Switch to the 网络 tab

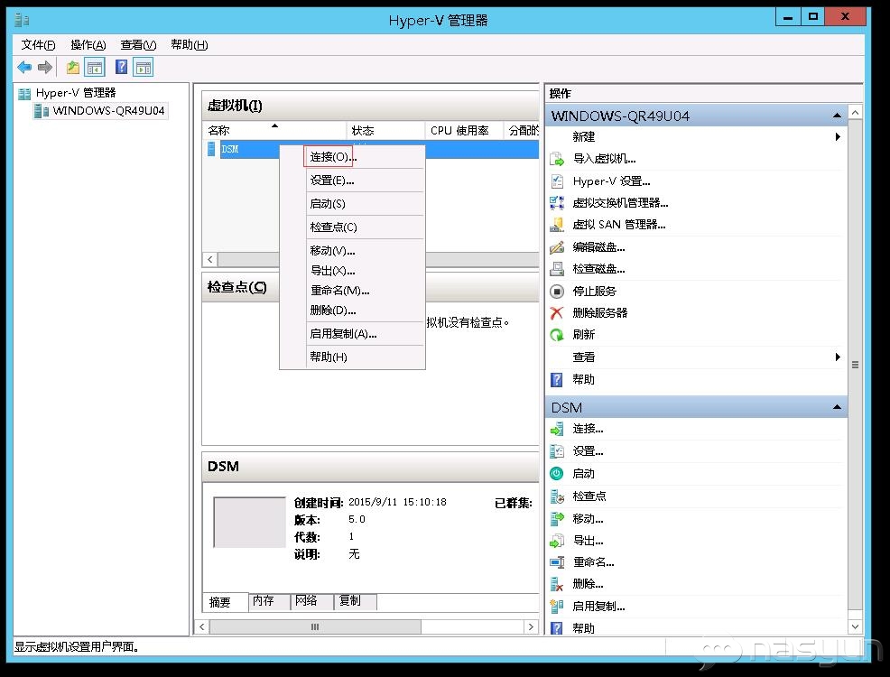(311, 601)
